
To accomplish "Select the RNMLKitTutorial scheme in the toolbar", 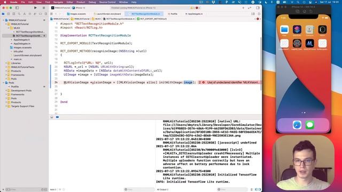I will coord(60,8).
